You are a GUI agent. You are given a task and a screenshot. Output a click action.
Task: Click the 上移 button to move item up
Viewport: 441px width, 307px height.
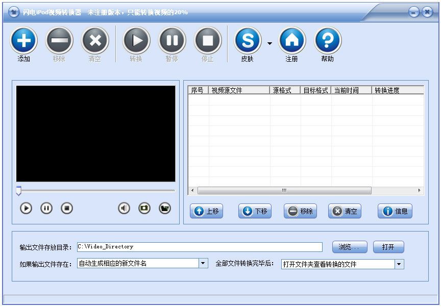(206, 211)
